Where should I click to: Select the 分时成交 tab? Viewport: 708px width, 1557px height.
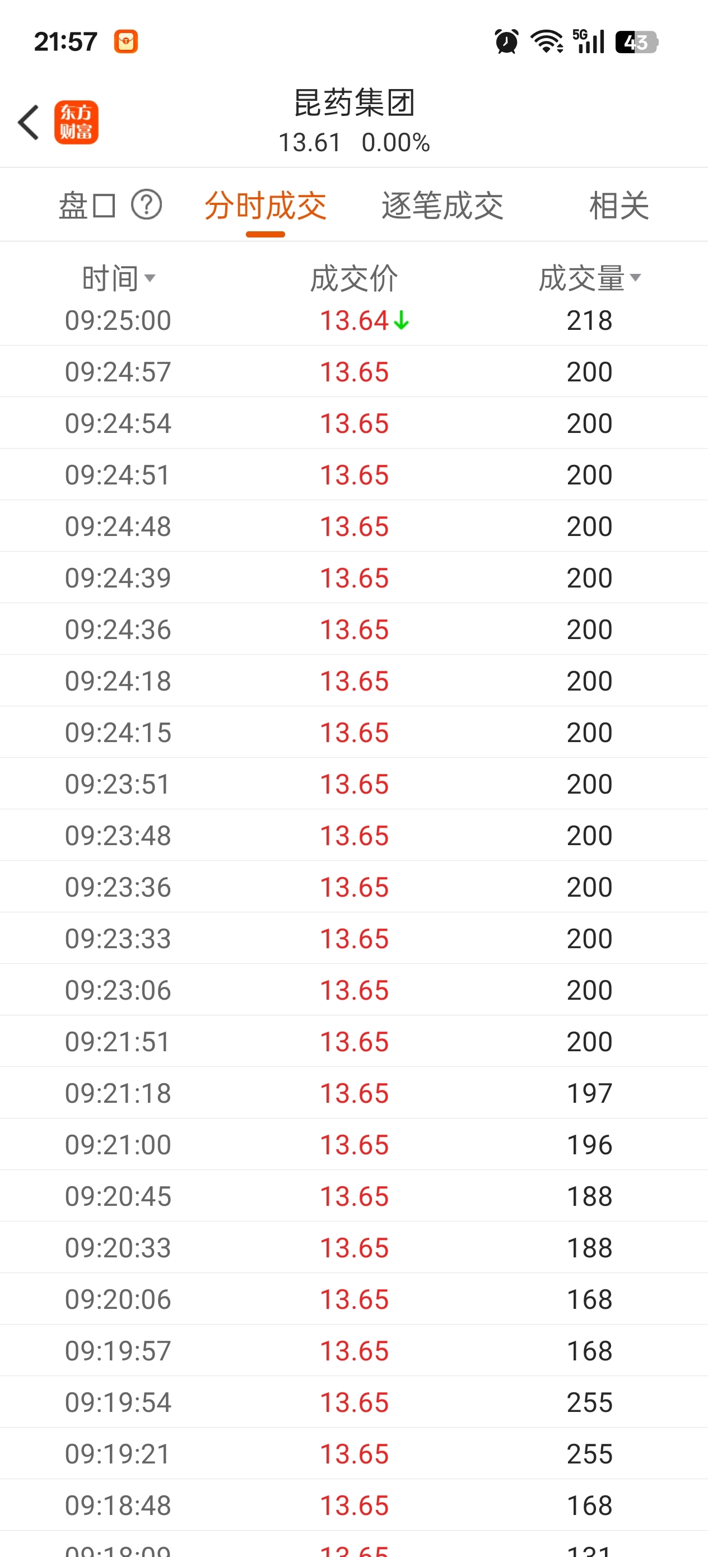pyautogui.click(x=265, y=206)
